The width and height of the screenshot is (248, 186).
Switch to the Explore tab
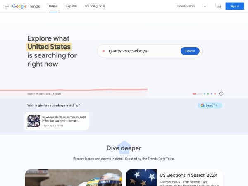tap(72, 6)
